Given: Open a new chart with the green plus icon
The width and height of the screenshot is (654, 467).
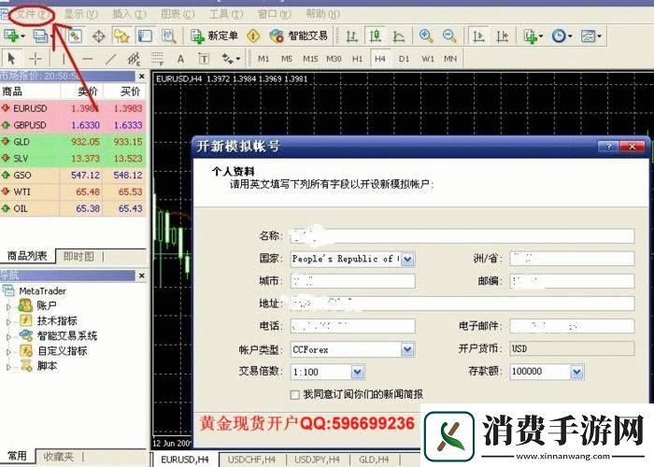Looking at the screenshot, I should 11,36.
